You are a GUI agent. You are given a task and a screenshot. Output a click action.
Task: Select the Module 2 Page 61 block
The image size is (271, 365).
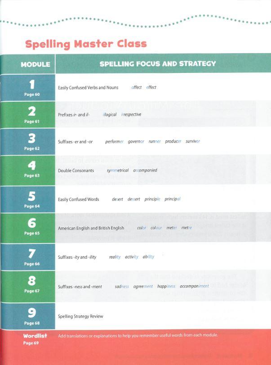(x=28, y=115)
